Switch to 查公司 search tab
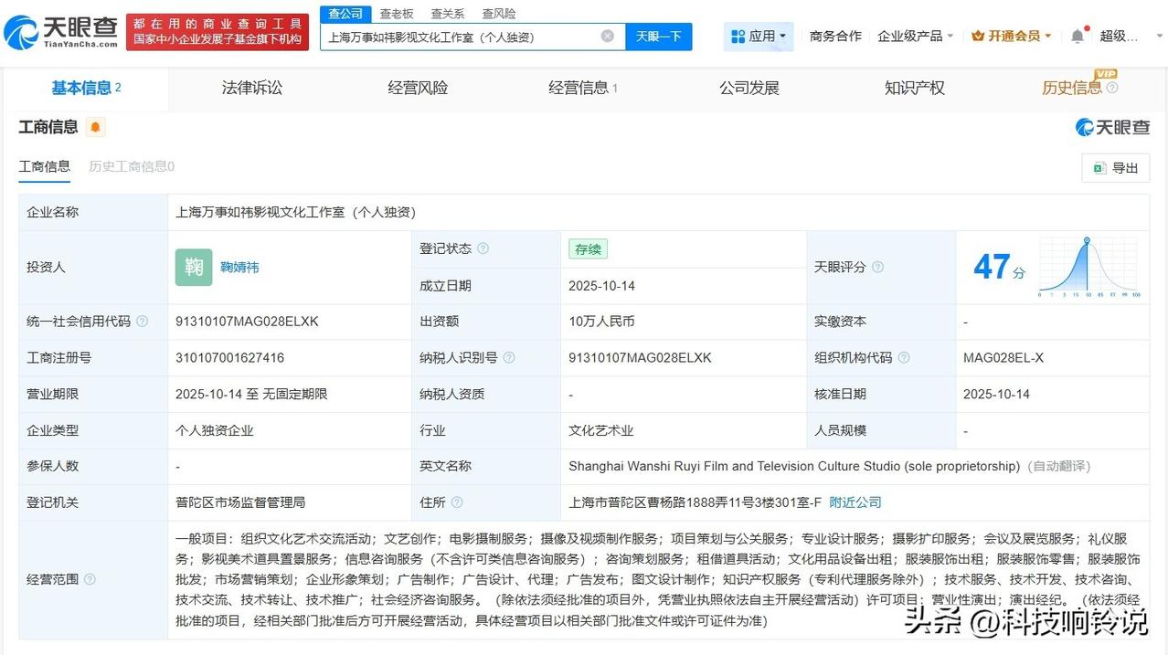The height and width of the screenshot is (655, 1168). click(346, 14)
